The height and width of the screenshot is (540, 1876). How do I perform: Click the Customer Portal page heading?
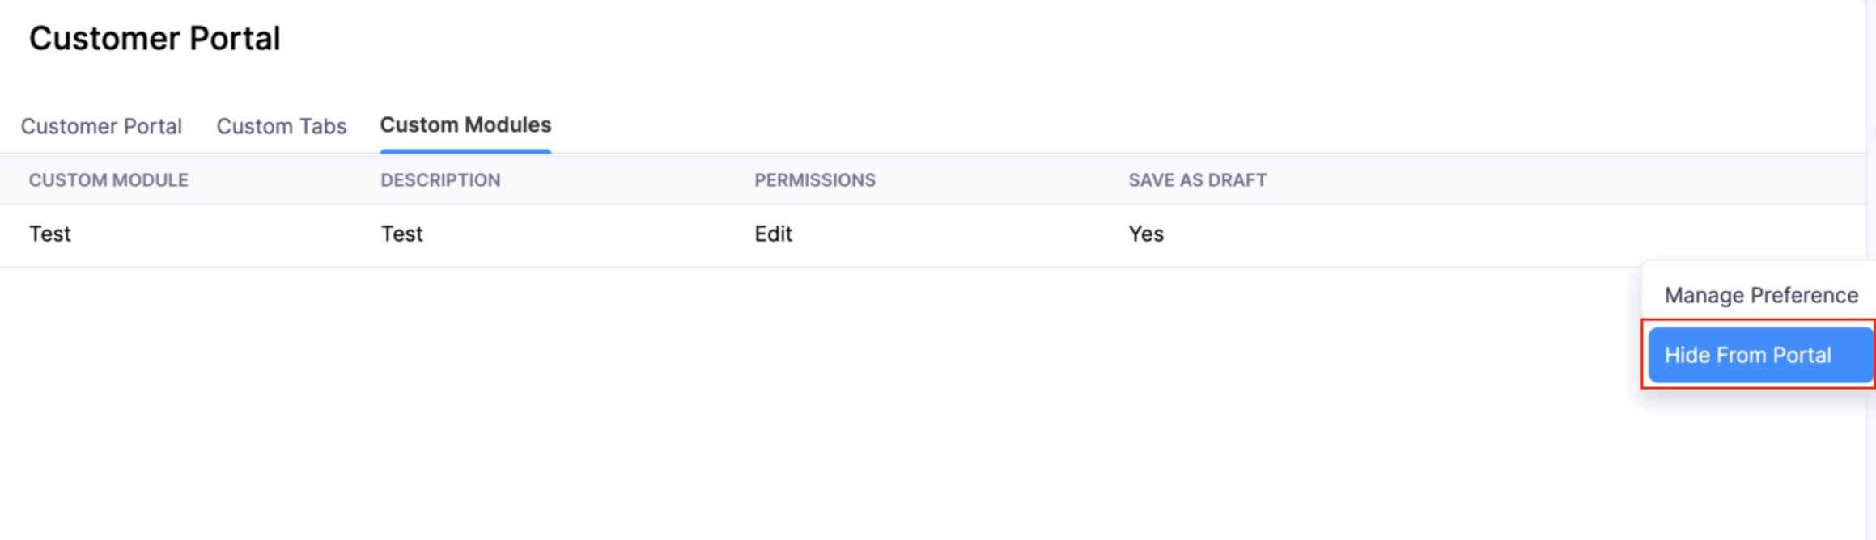[155, 37]
